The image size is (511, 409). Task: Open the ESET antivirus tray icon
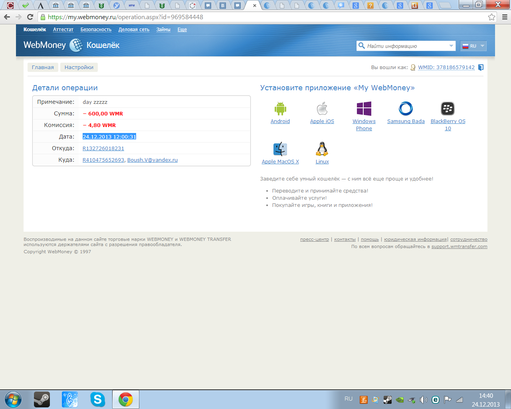(x=436, y=399)
